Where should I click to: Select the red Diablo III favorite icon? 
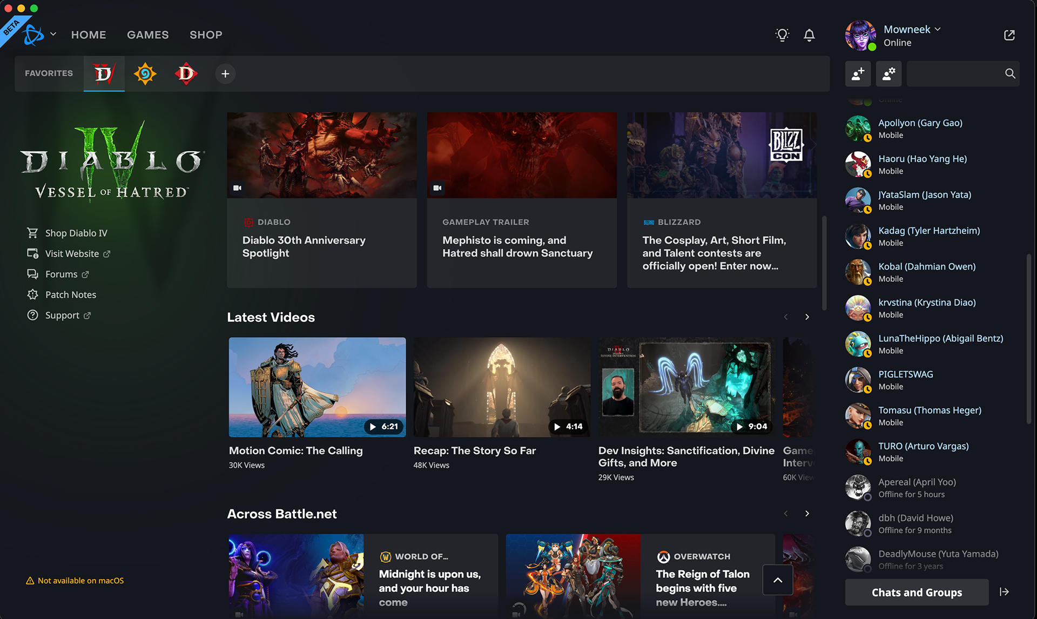[186, 73]
